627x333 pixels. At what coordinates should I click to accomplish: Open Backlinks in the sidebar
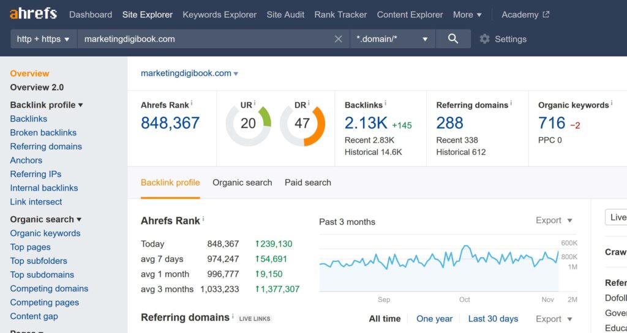[x=28, y=119]
